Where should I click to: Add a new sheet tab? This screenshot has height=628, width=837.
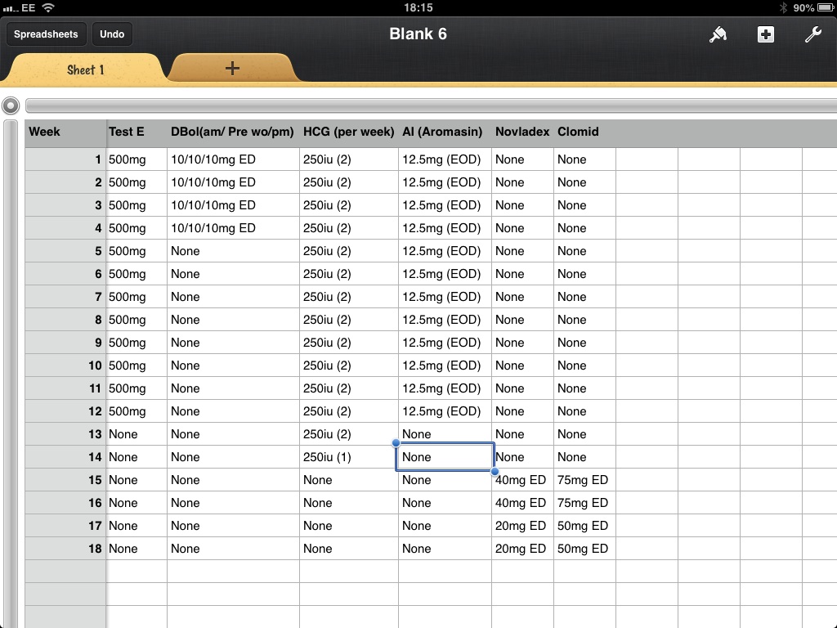[232, 69]
